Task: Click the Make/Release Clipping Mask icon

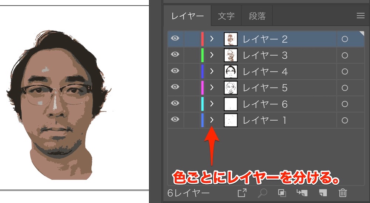Action: pos(282,193)
